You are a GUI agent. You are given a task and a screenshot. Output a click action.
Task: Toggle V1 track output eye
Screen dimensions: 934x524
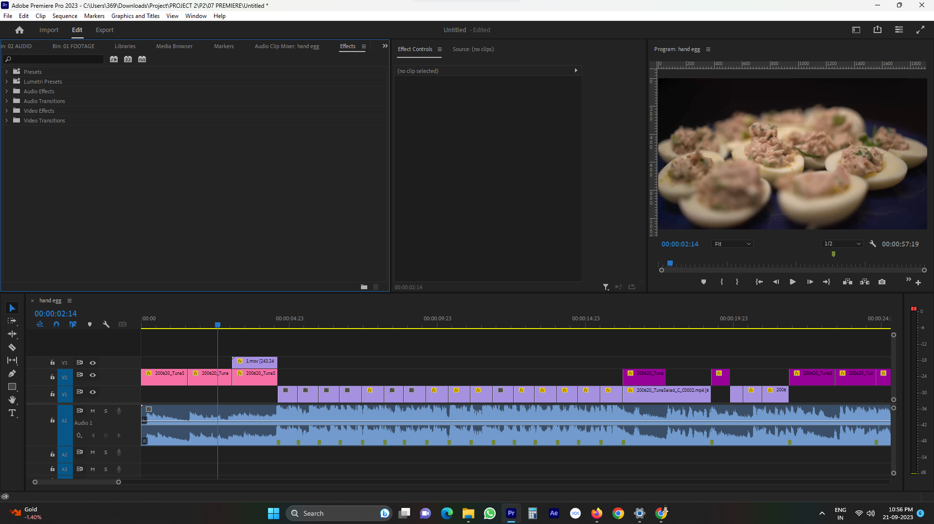pos(92,392)
